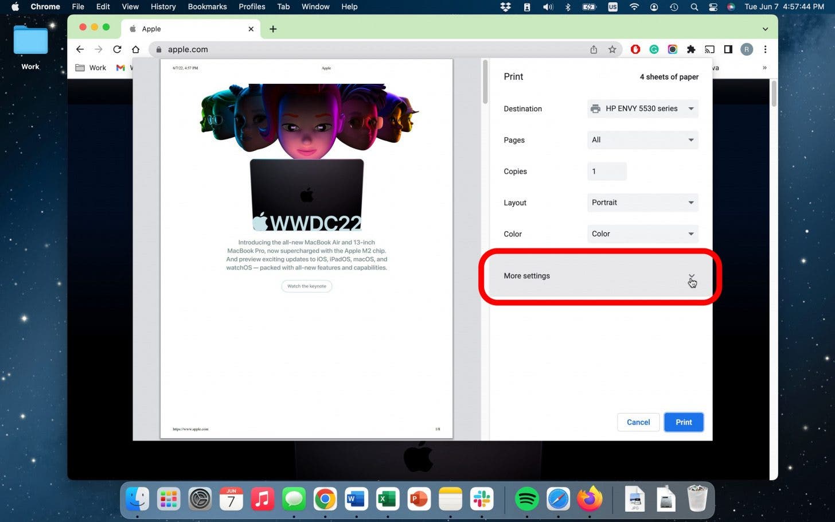Open Chrome three-dot menu
Screen dimensions: 835x522
[x=765, y=49]
